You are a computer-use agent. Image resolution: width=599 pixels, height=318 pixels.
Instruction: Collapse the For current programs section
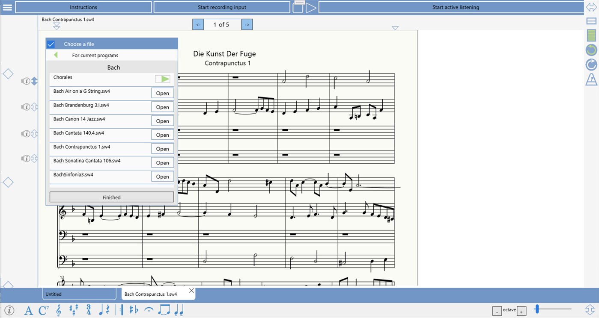tap(55, 55)
